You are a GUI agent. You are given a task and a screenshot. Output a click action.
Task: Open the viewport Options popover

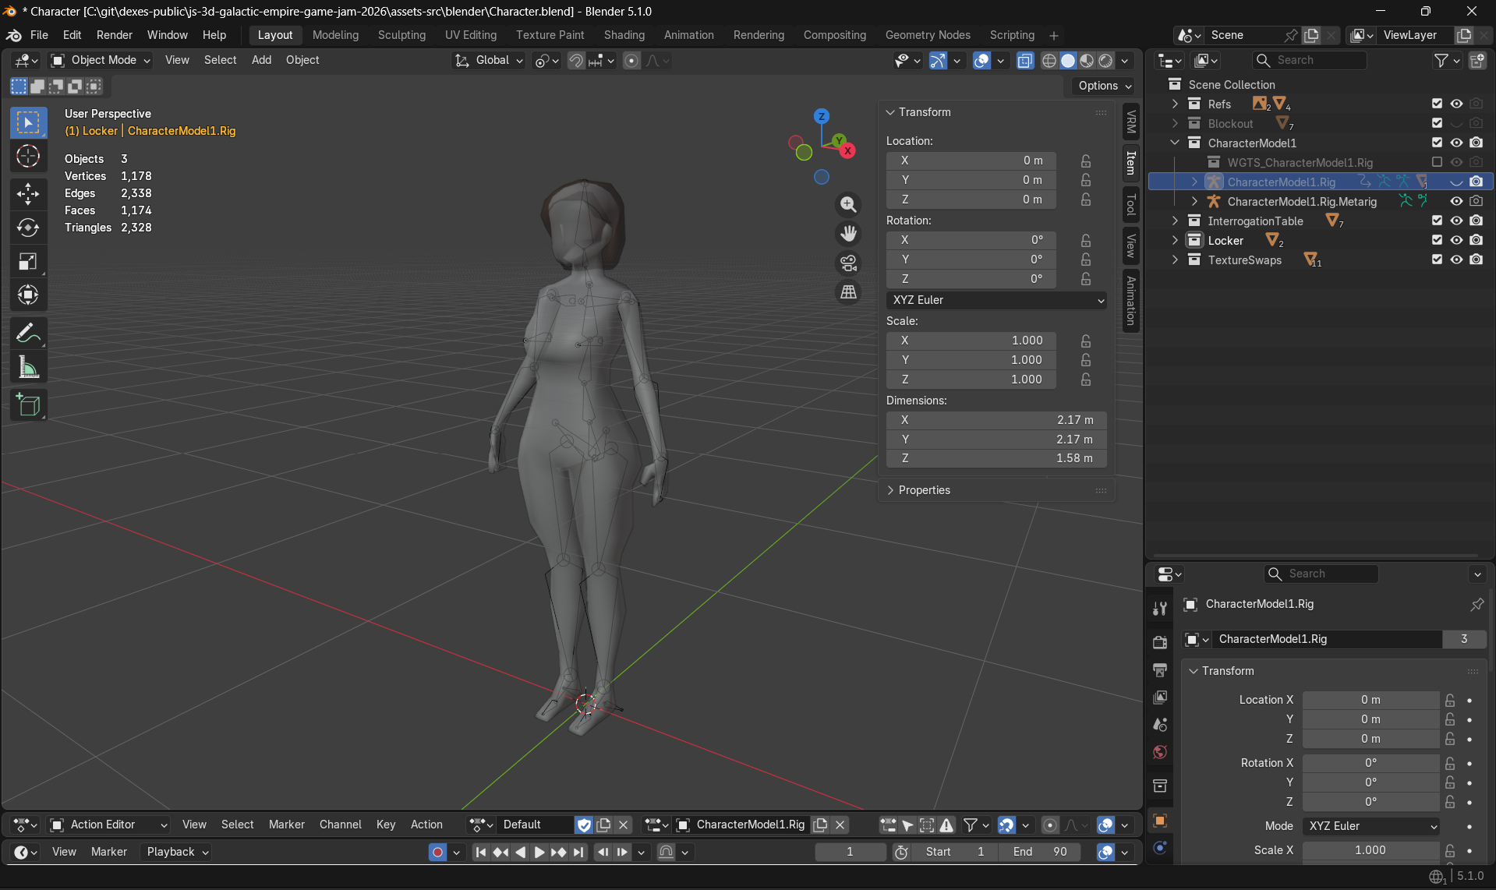click(1102, 86)
